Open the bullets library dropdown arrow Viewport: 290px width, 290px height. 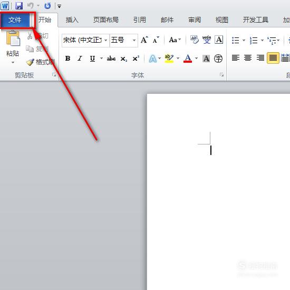coord(244,40)
